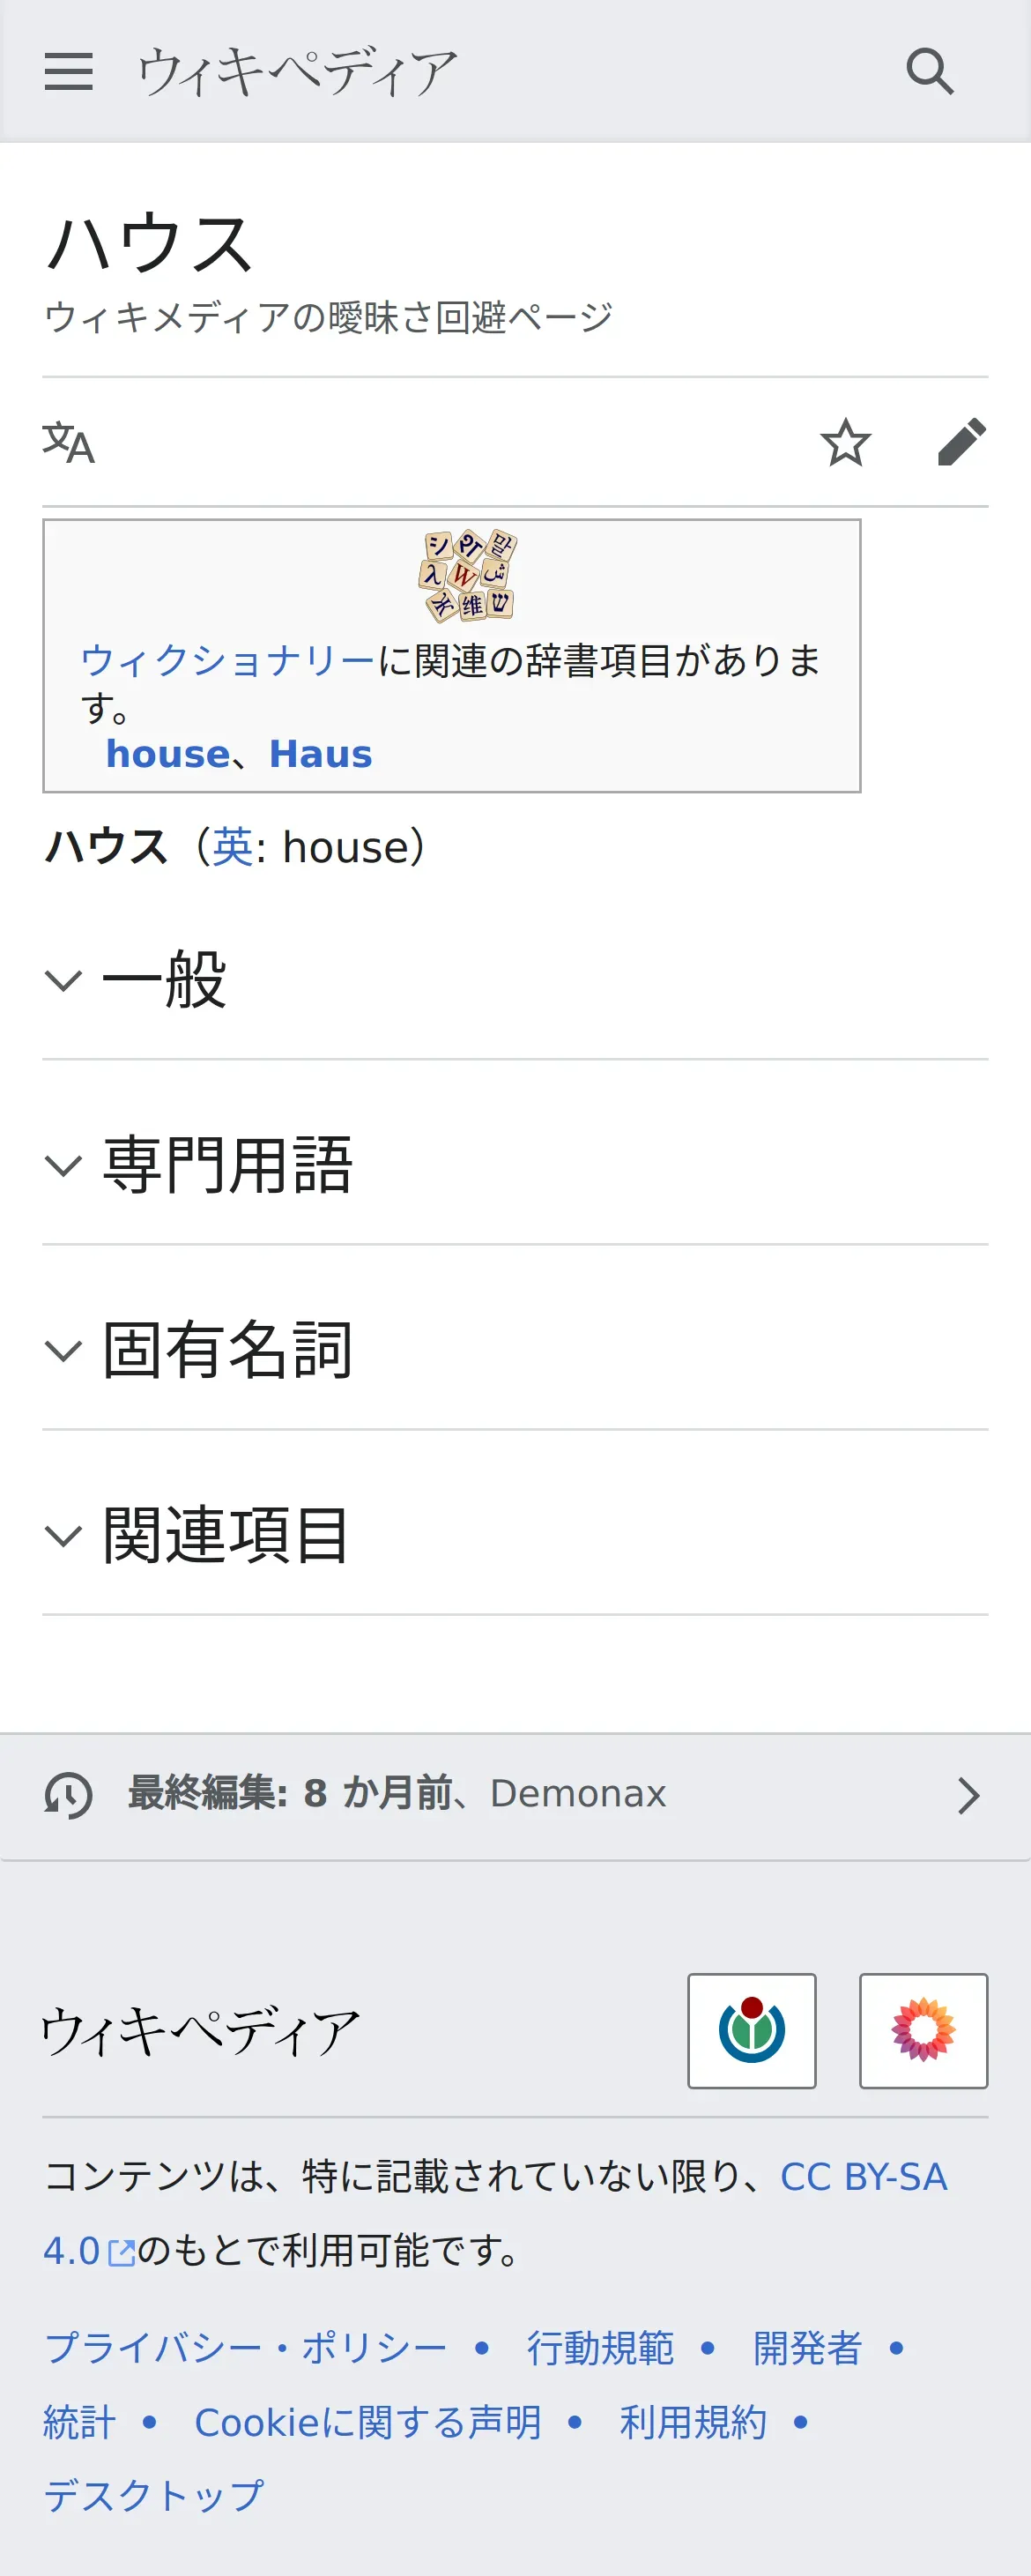The height and width of the screenshot is (2576, 1031).
Task: Open the language switcher icon
Action: pyautogui.click(x=68, y=442)
